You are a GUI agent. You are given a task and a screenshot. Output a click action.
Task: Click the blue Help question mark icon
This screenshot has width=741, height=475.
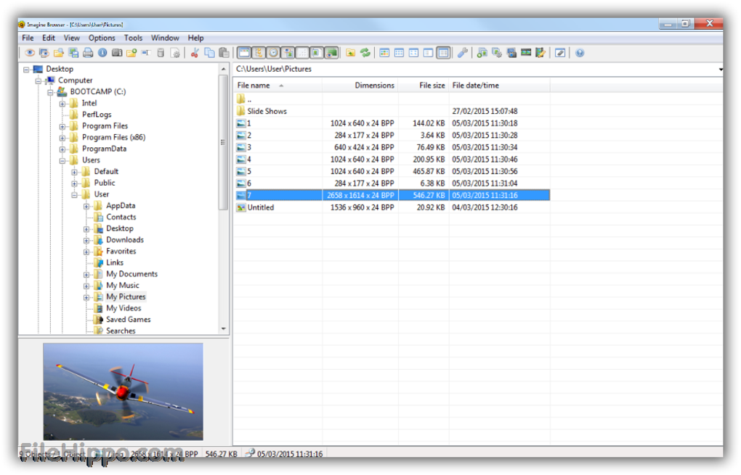pos(580,53)
